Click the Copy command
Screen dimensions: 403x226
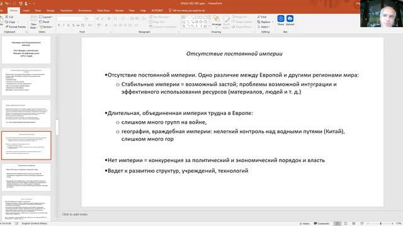click(10, 22)
